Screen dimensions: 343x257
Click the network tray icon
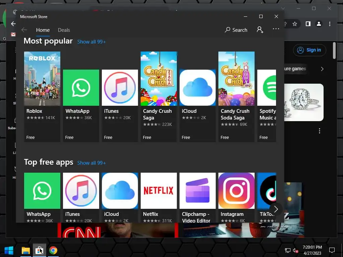(287, 250)
